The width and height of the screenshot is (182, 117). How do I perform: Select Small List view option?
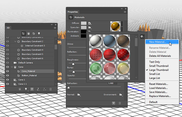154,74
